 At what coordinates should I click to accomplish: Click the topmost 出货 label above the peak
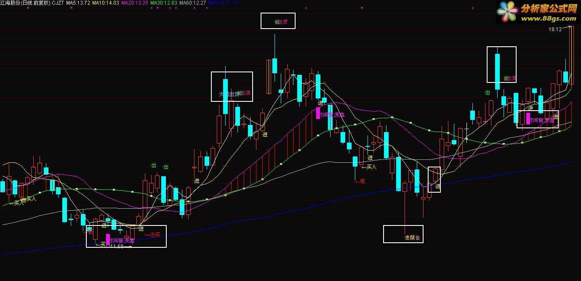(283, 22)
